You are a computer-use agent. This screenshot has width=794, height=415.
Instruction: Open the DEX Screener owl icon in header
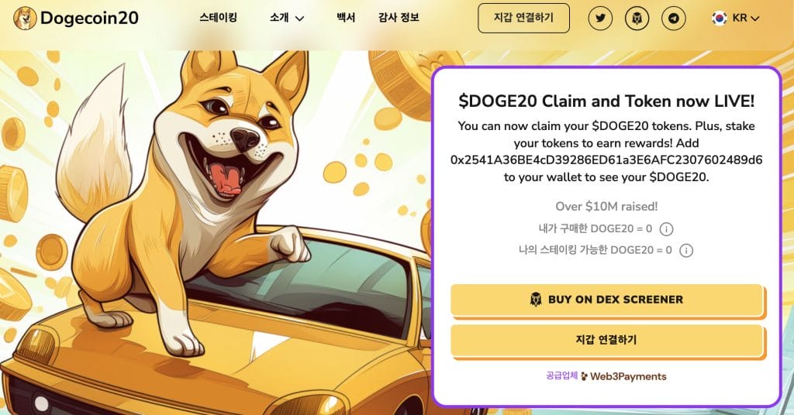pos(637,19)
